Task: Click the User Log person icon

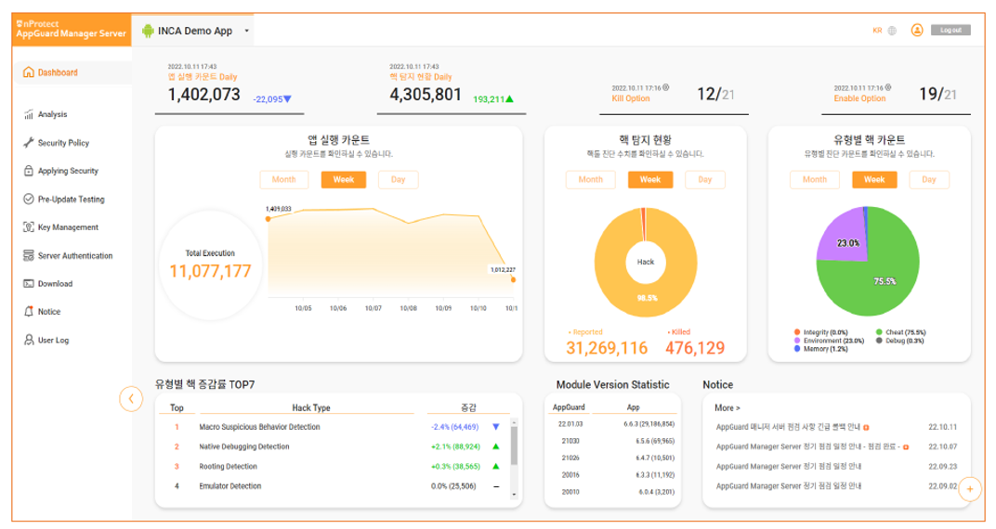Action: tap(29, 341)
